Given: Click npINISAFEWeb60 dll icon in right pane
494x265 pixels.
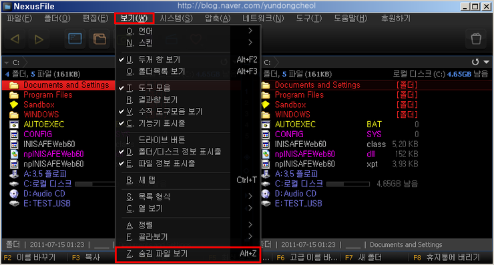Looking at the screenshot, I should [x=266, y=154].
